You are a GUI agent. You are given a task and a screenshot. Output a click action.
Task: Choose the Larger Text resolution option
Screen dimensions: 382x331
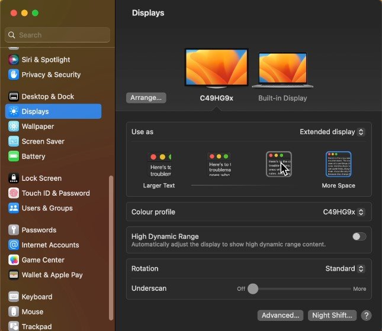(159, 165)
